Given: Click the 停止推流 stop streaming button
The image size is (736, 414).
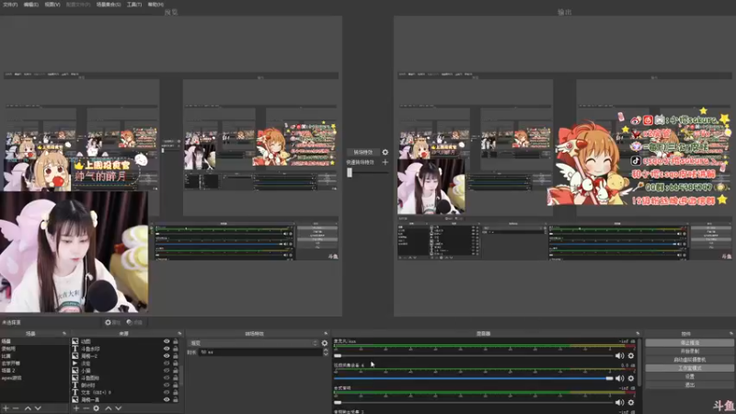Looking at the screenshot, I should coord(689,342).
